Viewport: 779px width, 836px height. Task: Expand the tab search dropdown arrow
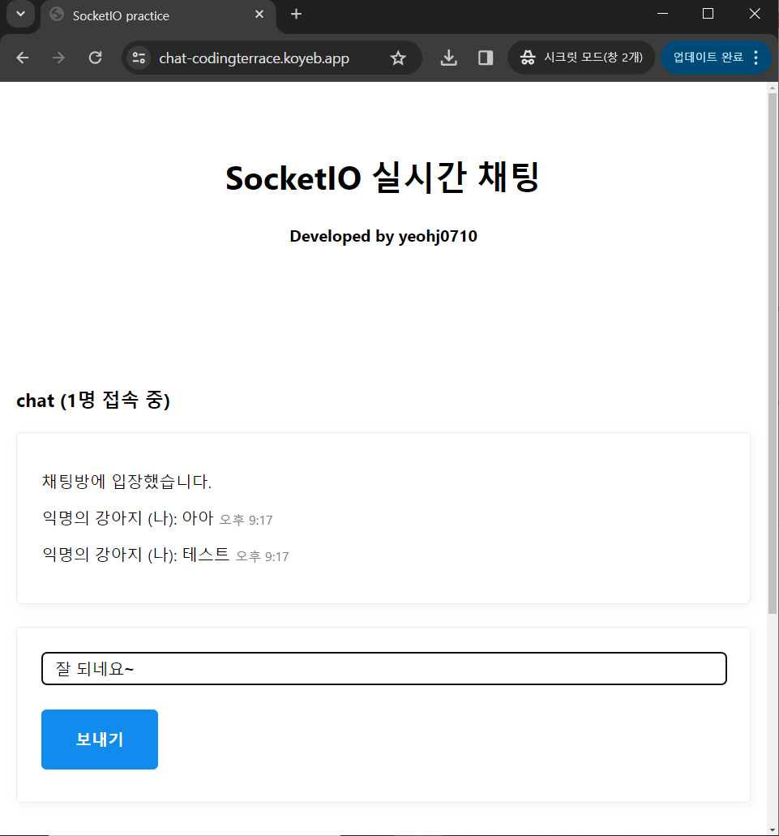click(21, 14)
